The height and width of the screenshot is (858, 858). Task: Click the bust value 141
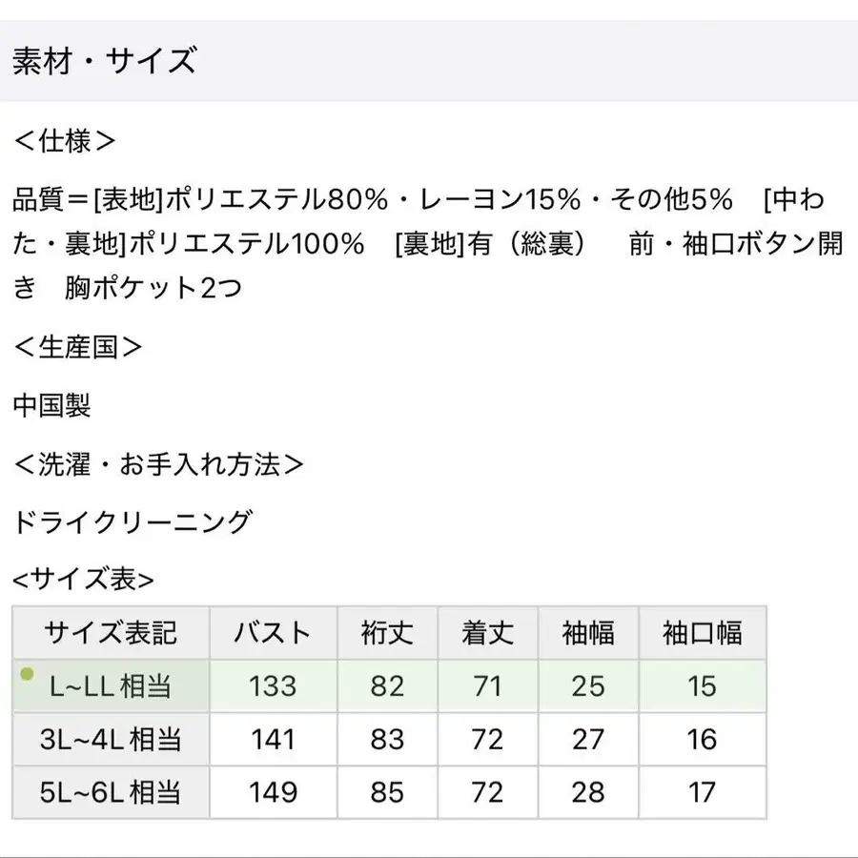click(273, 739)
